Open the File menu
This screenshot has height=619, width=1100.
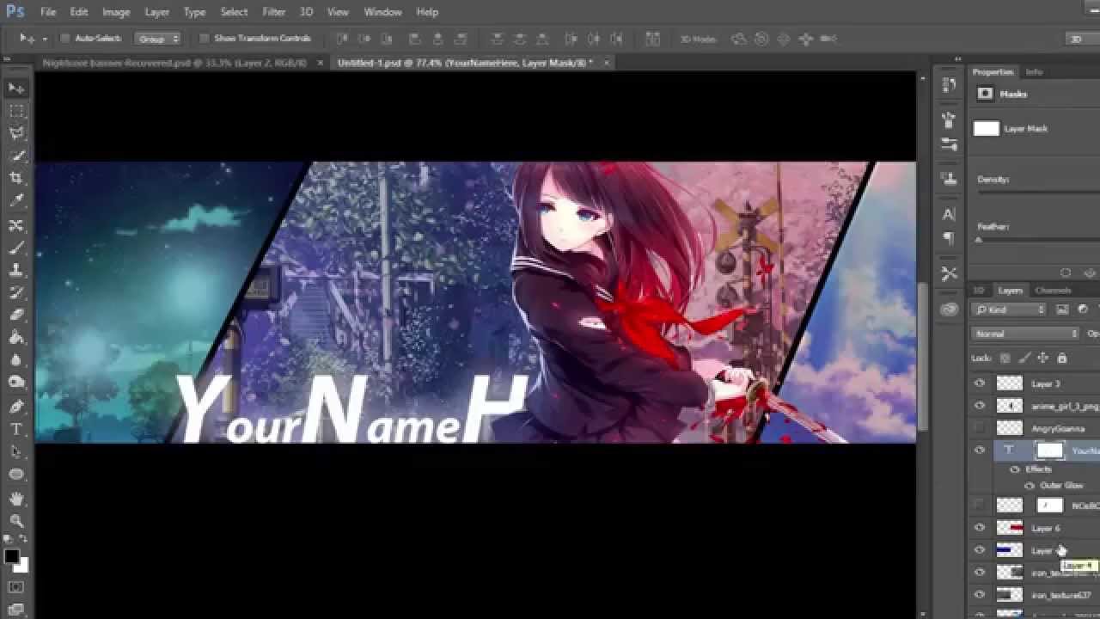48,12
